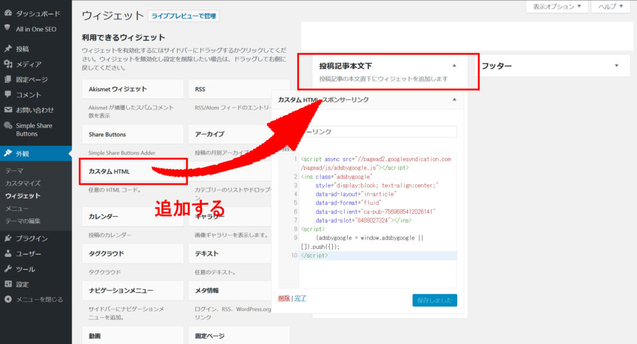The height and width of the screenshot is (344, 637).
Task: Click メニューを閉じる to collapse sidebar
Action: [x=39, y=299]
